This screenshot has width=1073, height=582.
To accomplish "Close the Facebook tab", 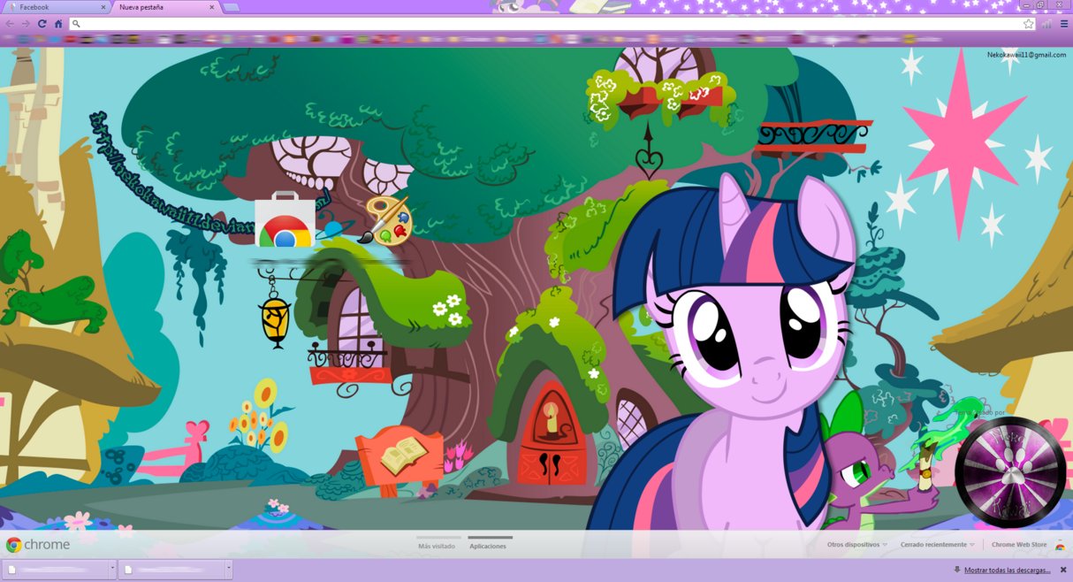I will point(103,7).
